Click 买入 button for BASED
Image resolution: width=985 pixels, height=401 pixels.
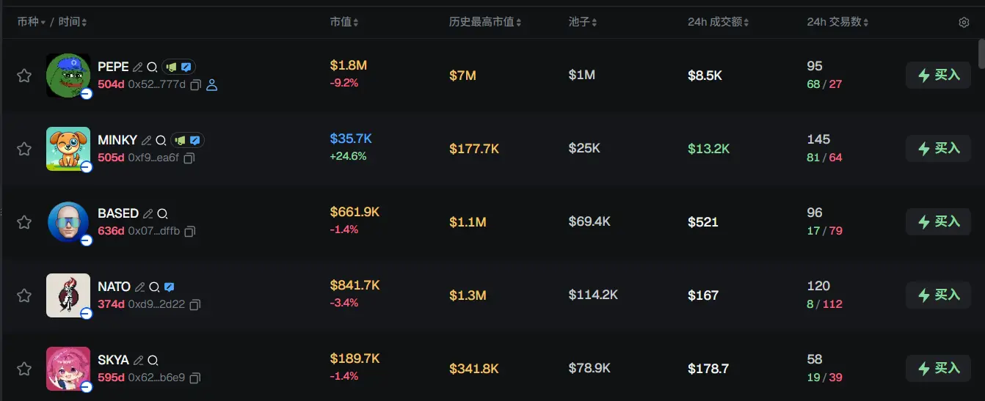pos(938,221)
